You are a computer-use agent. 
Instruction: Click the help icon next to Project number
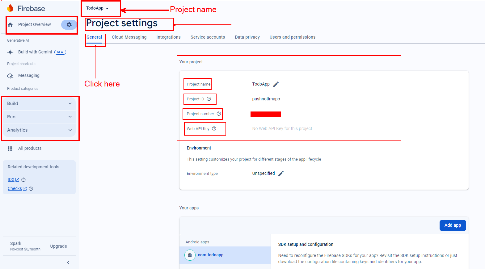(219, 114)
